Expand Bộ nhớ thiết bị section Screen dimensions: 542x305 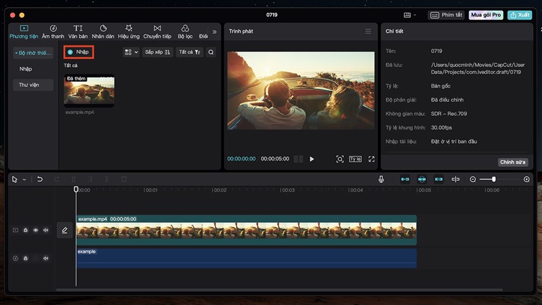coord(33,53)
